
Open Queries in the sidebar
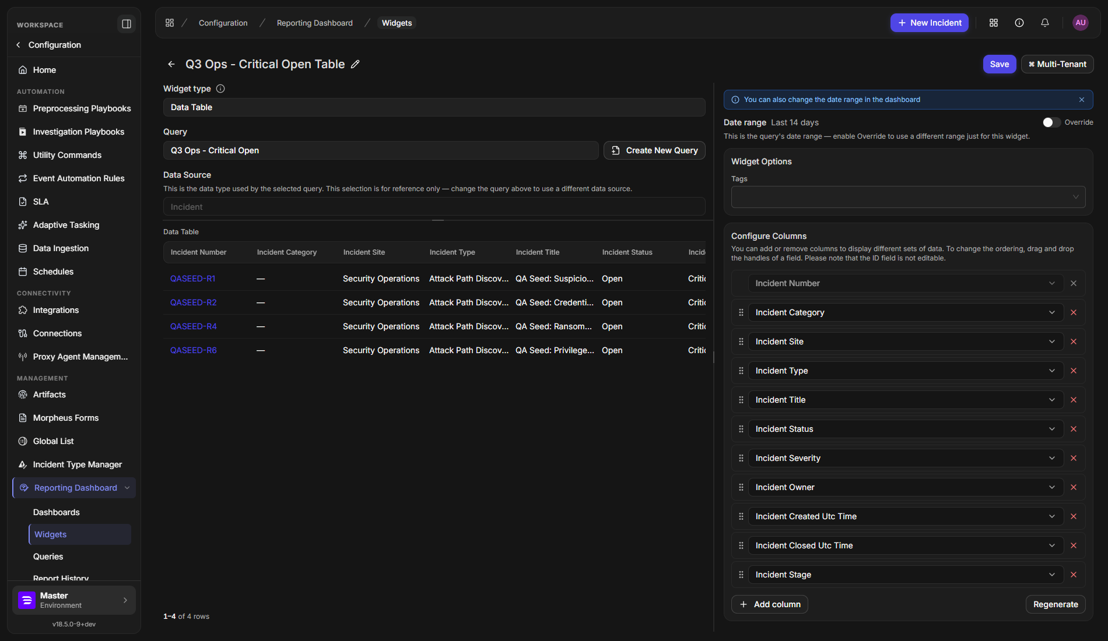pos(48,557)
